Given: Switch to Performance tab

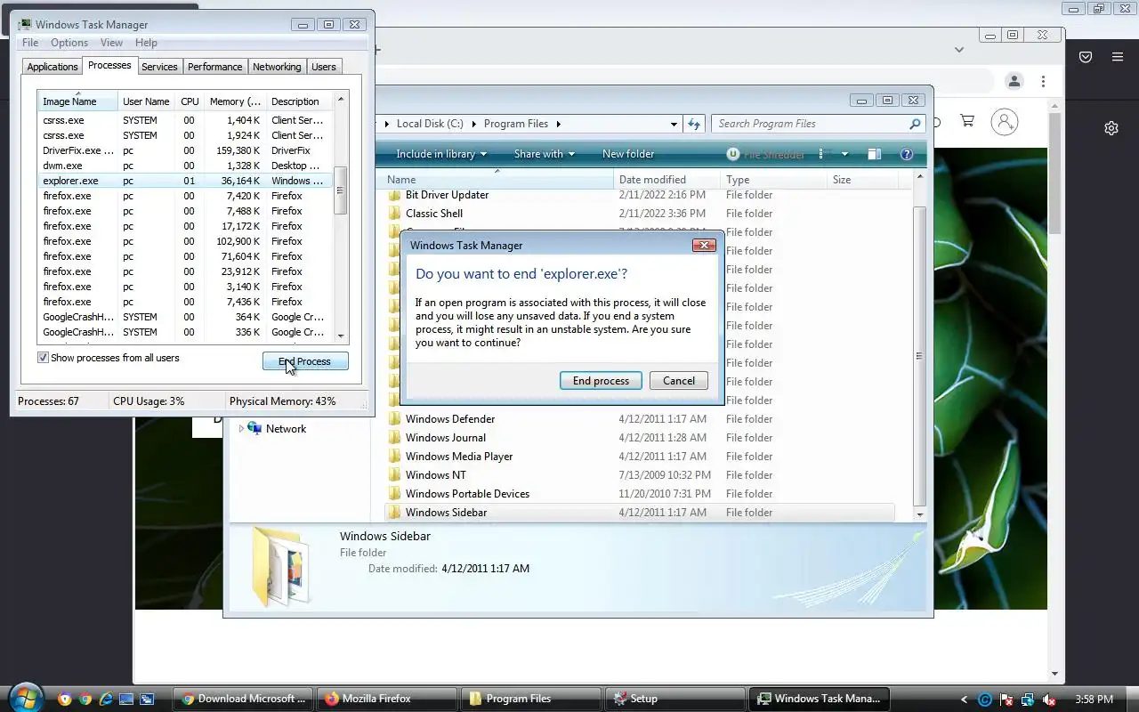Looking at the screenshot, I should [214, 67].
